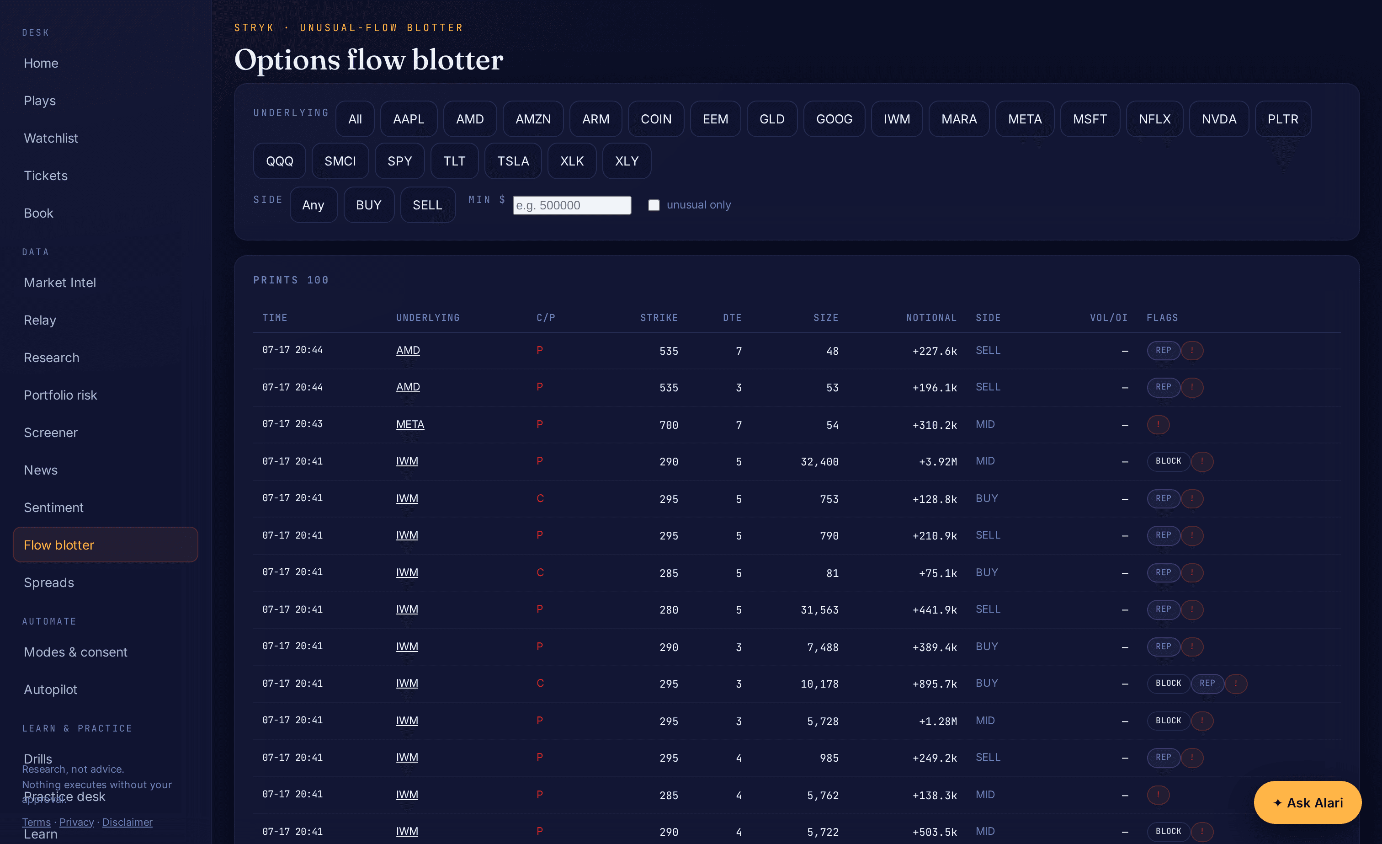Click the TIME column header
Screen dimensions: 1382x844
275,318
